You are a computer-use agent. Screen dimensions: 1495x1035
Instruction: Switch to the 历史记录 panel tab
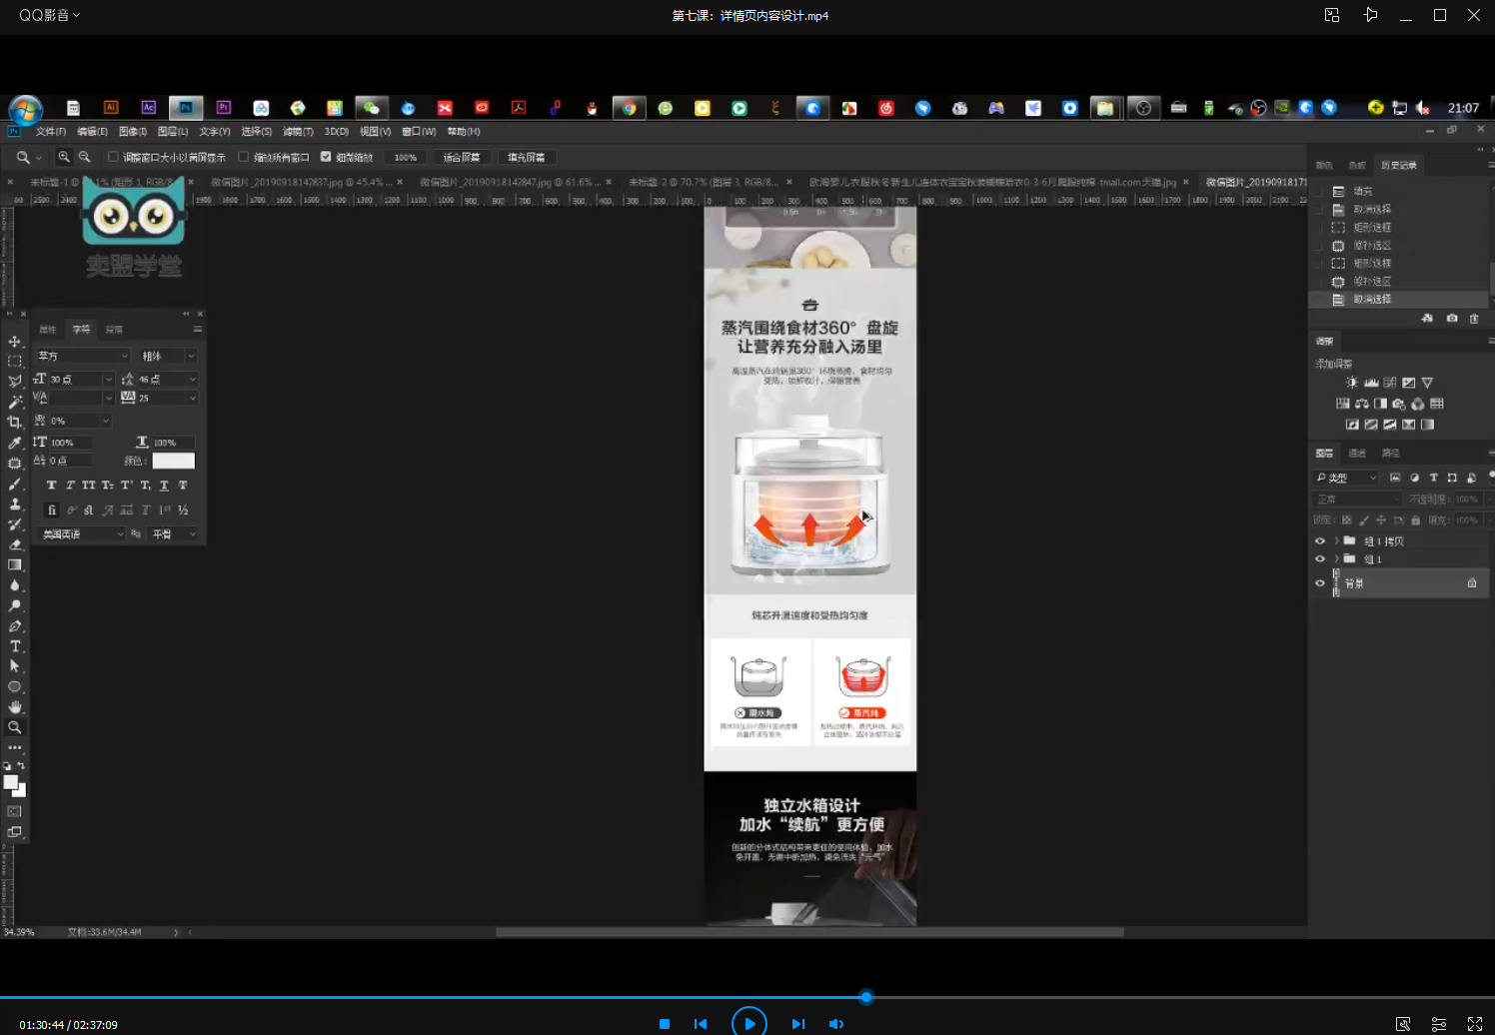(x=1398, y=165)
